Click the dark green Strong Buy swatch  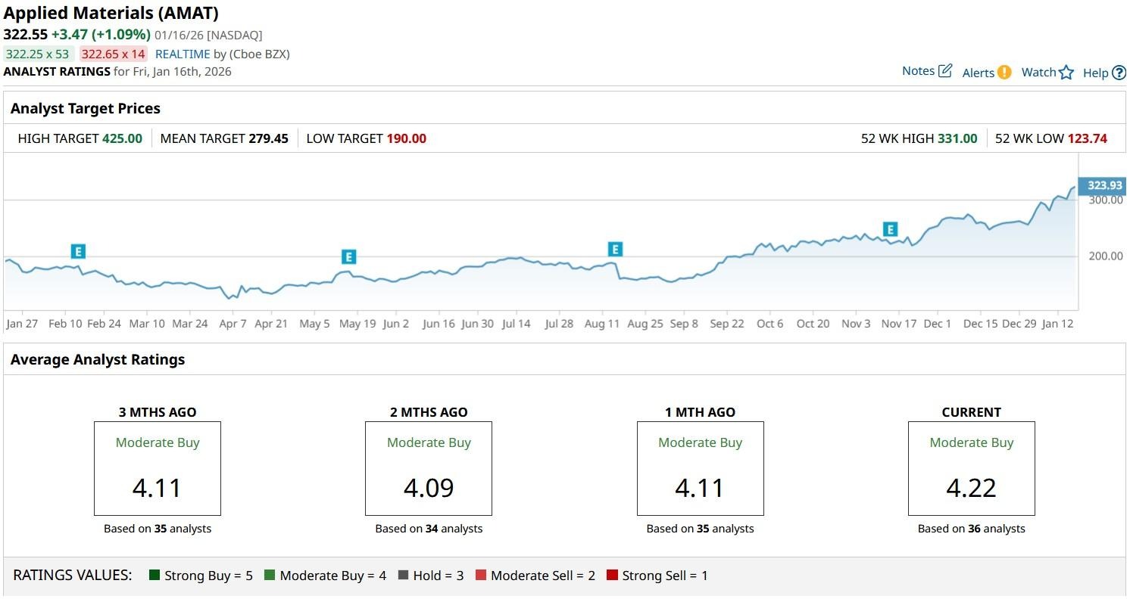click(x=155, y=576)
